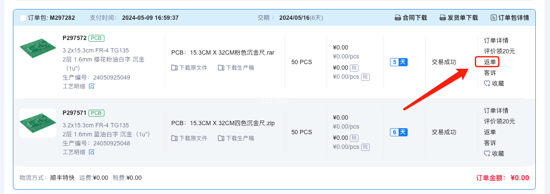Viewport: 550px width, 194px height.
Task: Favorite order P297571 with the heart icon
Action: [487, 154]
